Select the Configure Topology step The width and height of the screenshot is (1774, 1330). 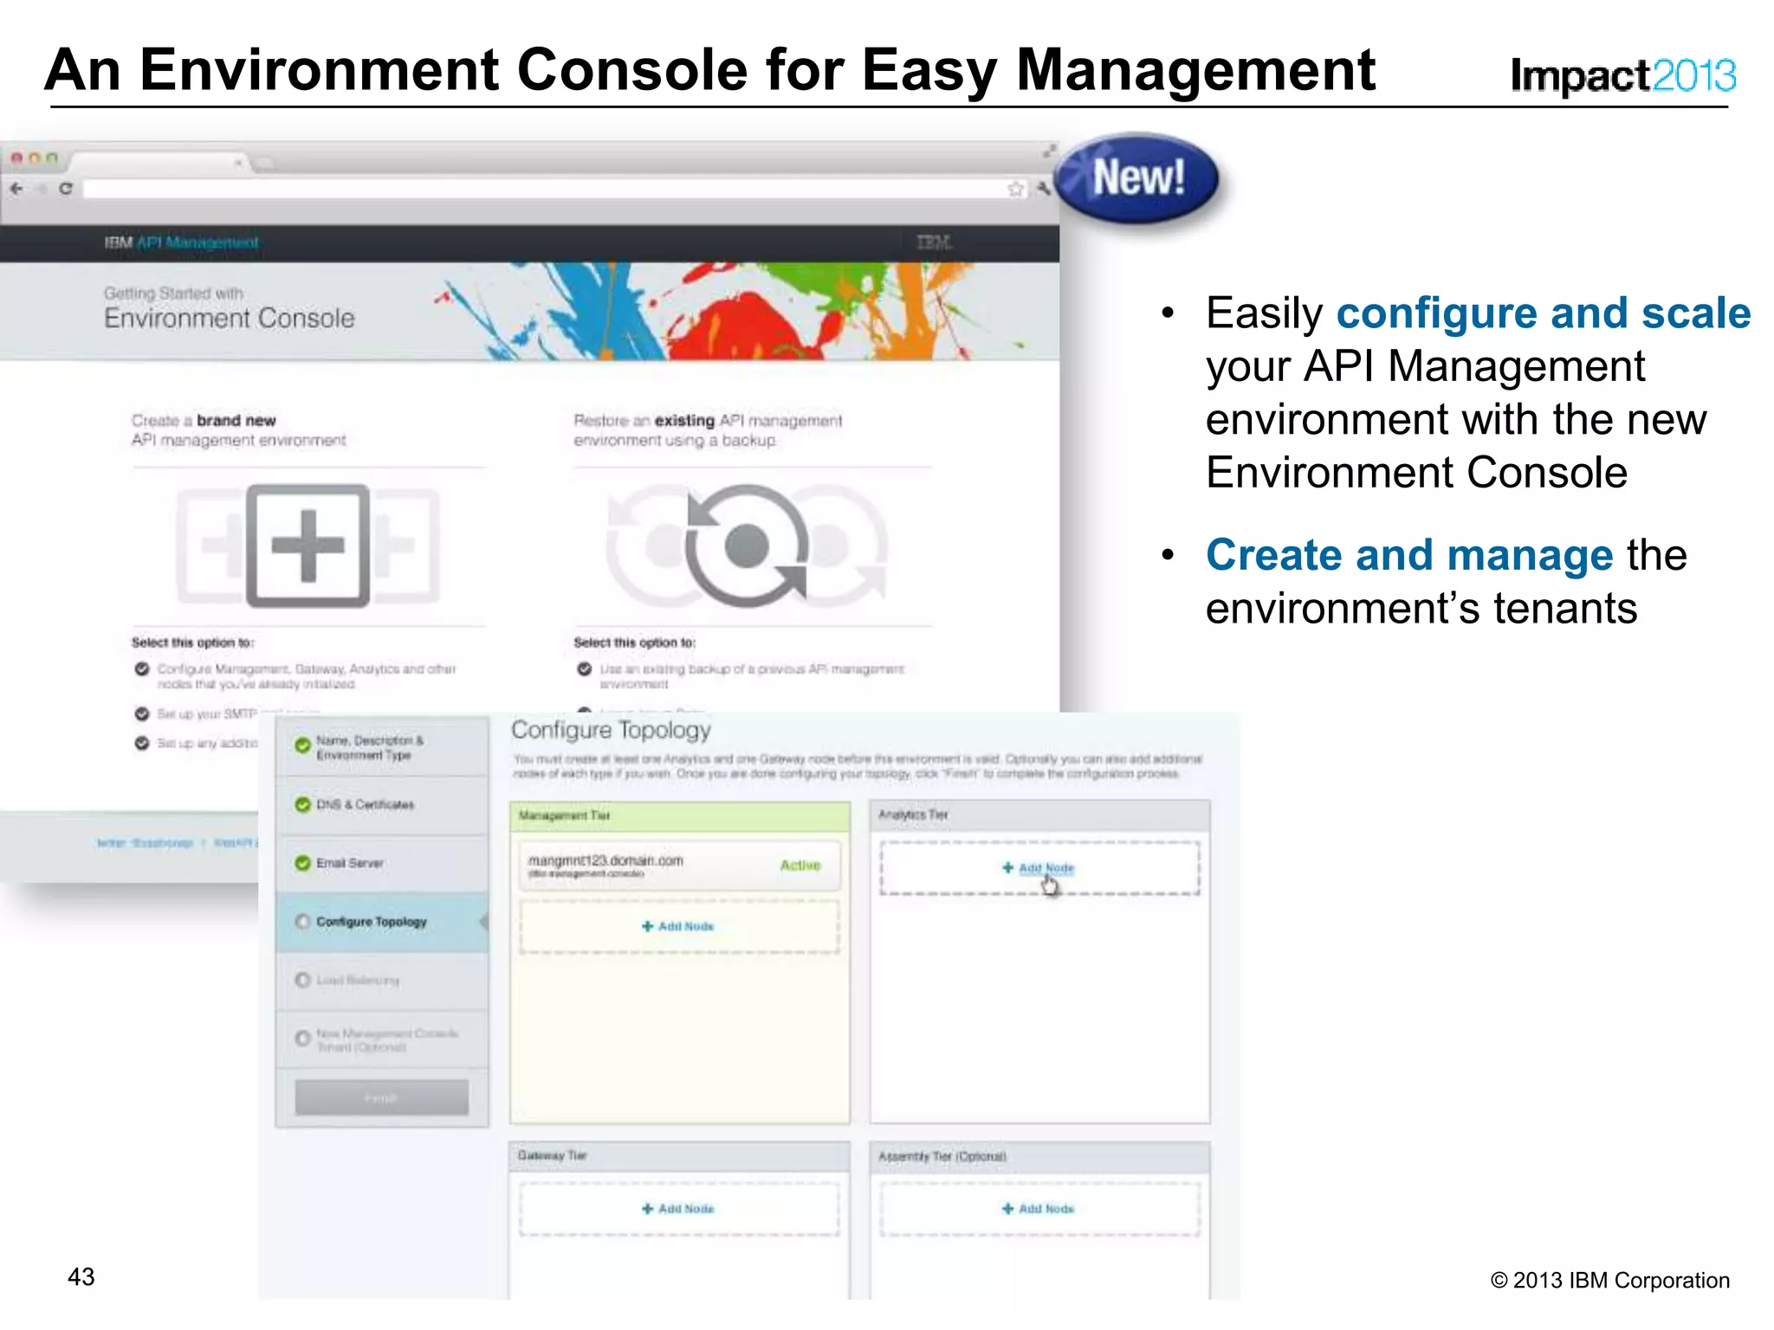coord(382,922)
